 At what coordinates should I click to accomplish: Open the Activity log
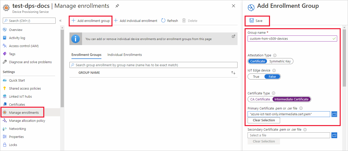[17, 38]
